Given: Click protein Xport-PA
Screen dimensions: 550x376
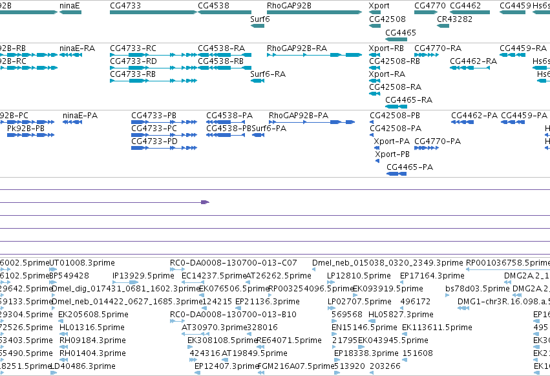Looking at the screenshot, I should coord(377,148).
